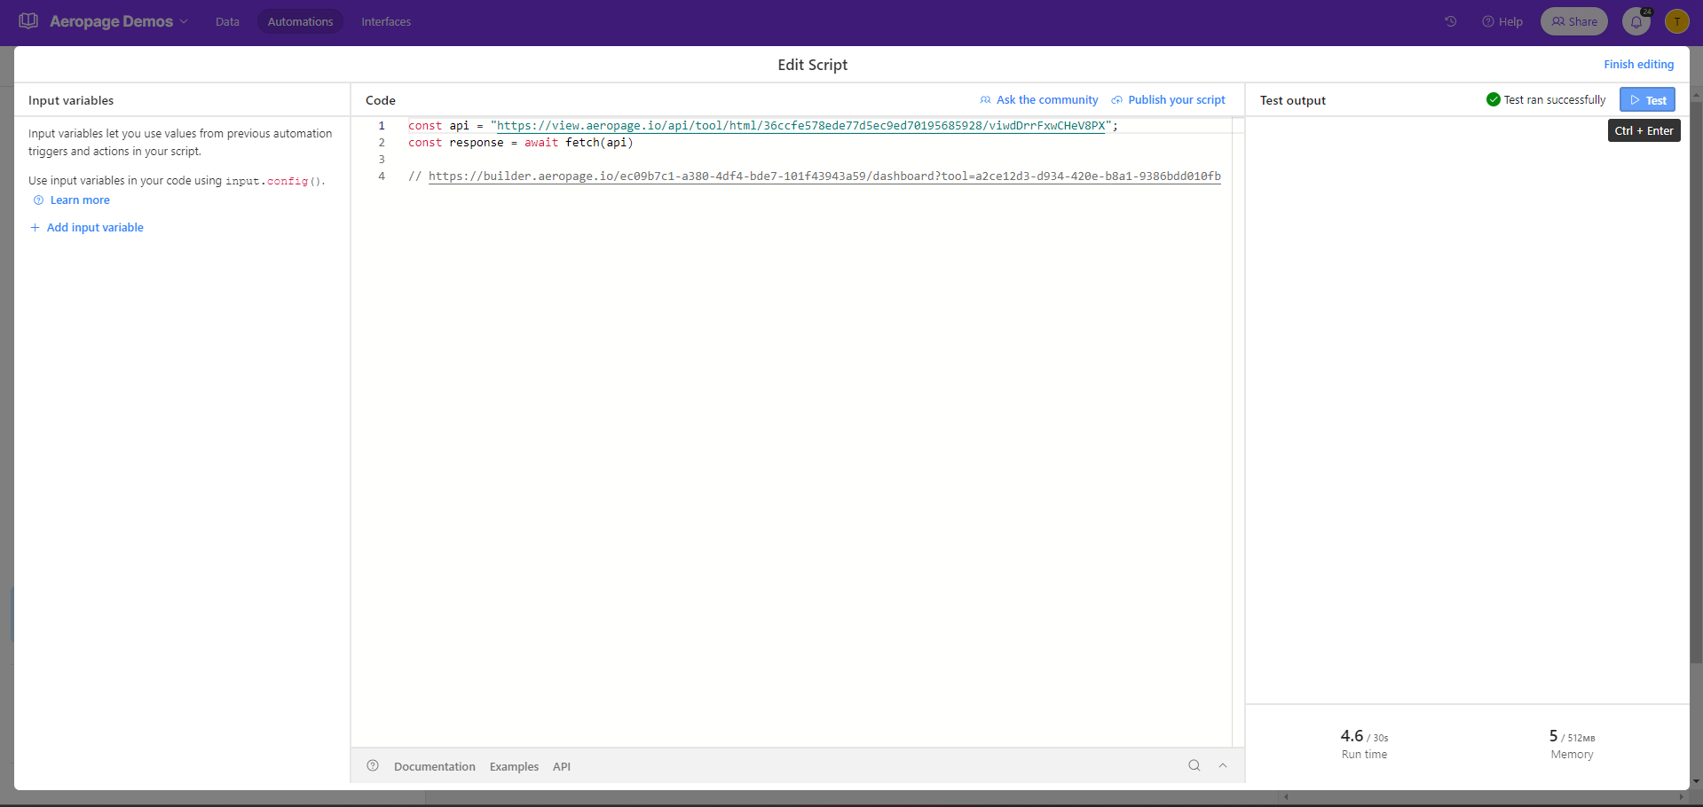Open the Aeropage Demos base name dropdown
Image resolution: width=1703 pixels, height=807 pixels.
[x=118, y=21]
